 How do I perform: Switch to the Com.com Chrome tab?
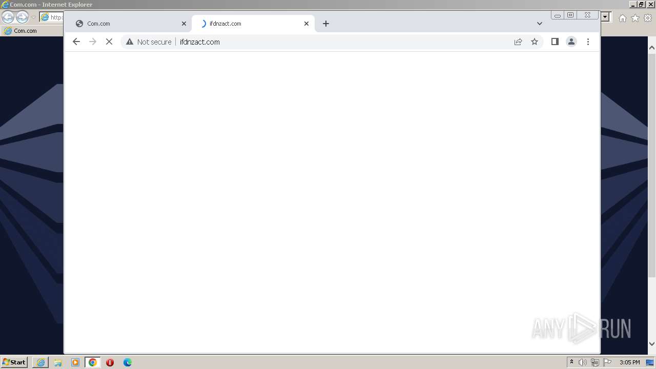131,24
